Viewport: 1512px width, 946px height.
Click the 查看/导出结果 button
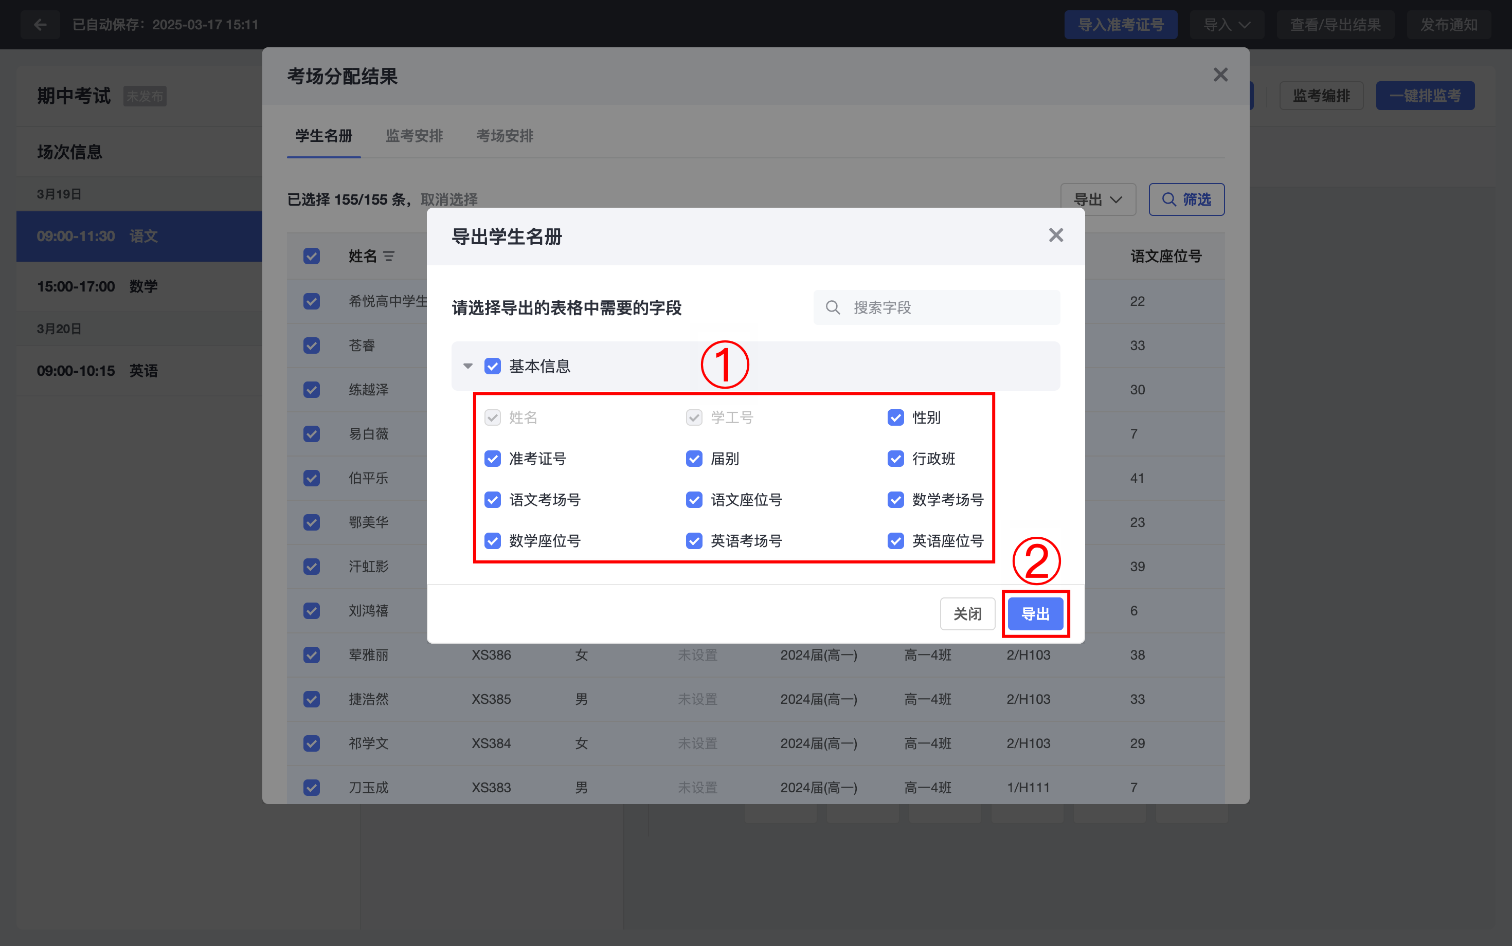(x=1336, y=24)
